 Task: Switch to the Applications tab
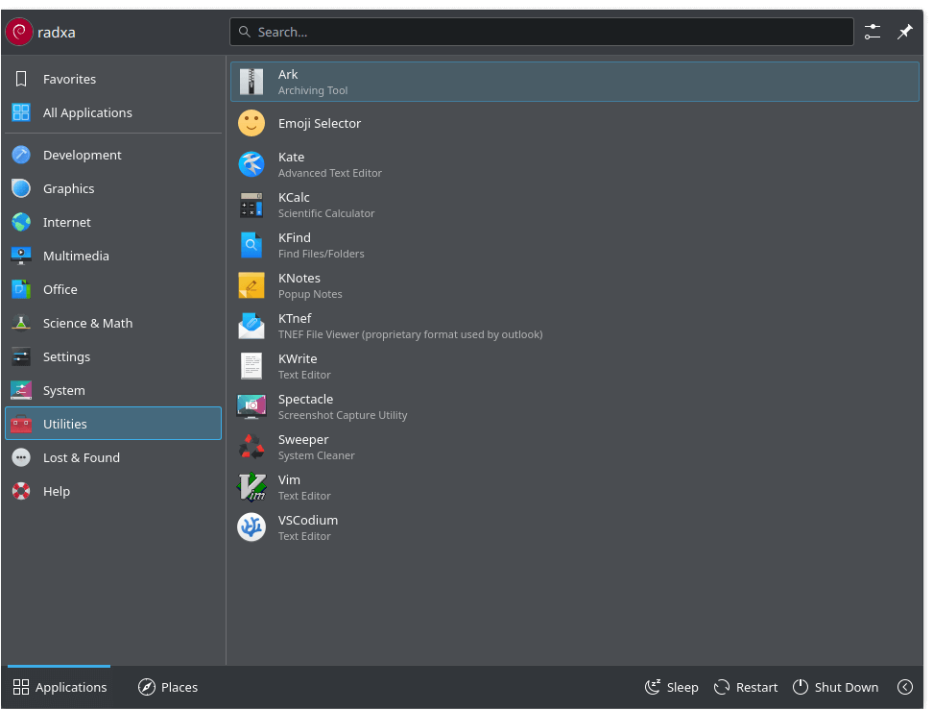point(60,687)
